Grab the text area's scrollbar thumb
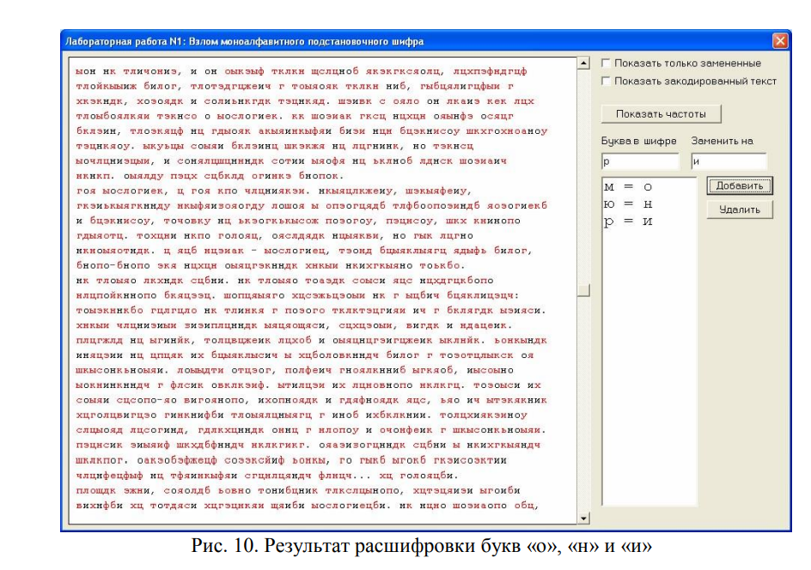Viewport: 811px width, 570px height. coord(584,291)
